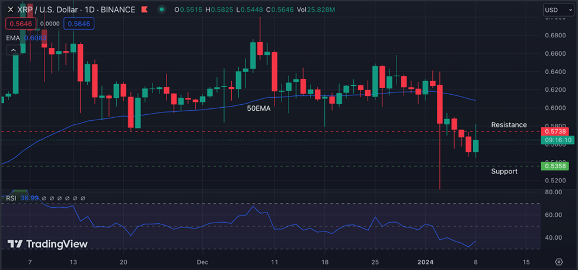This screenshot has height=270, width=578.
Task: Click the TradingView logo
Action: 47,244
